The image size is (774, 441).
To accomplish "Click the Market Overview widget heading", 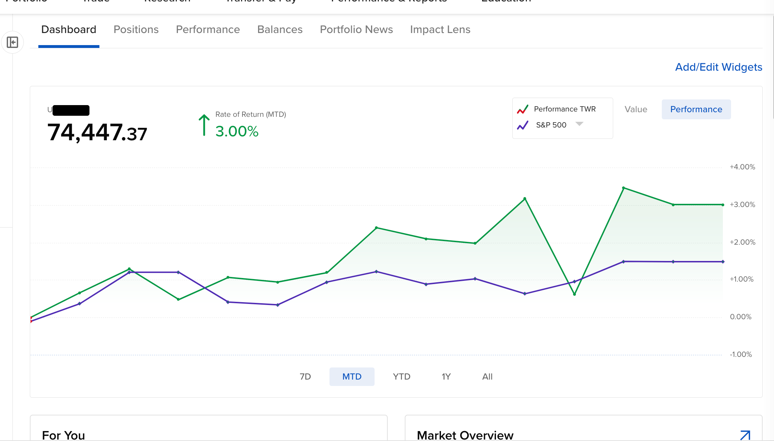I will pyautogui.click(x=465, y=435).
